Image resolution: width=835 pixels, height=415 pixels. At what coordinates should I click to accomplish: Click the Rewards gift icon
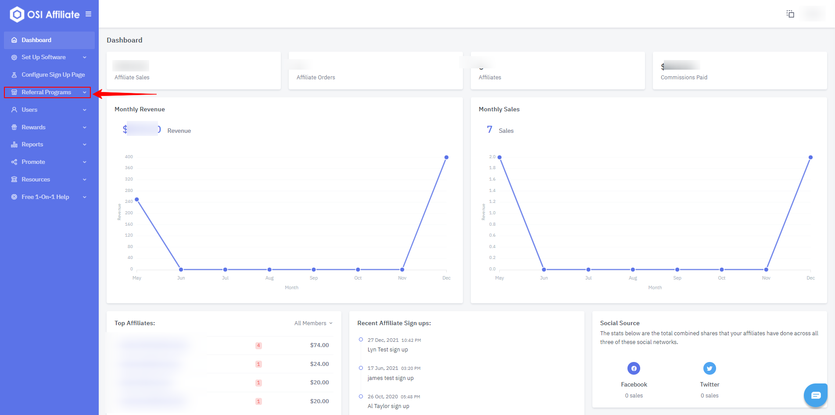pos(14,128)
